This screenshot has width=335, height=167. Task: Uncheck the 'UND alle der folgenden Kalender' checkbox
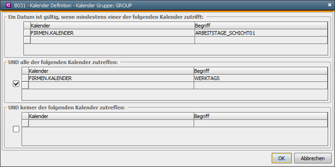coord(16,84)
